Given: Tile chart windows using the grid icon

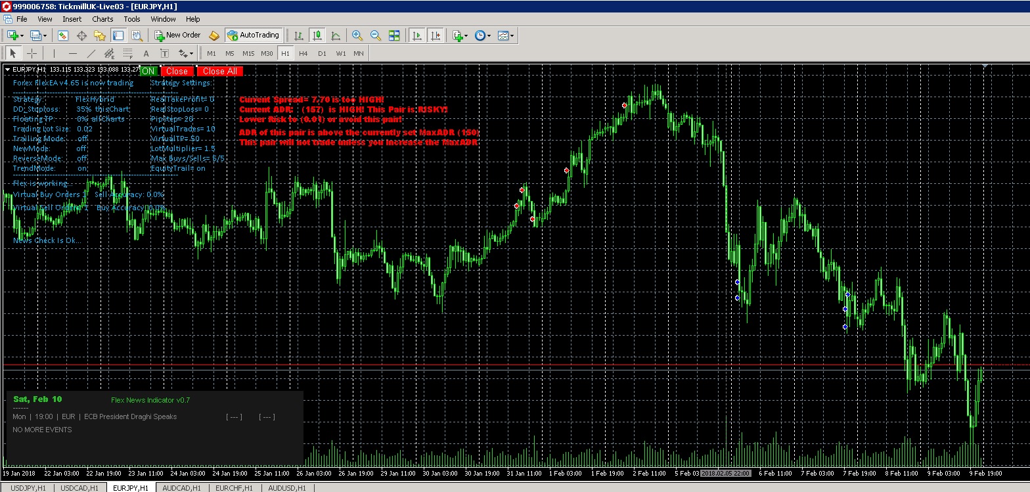Looking at the screenshot, I should 394,35.
